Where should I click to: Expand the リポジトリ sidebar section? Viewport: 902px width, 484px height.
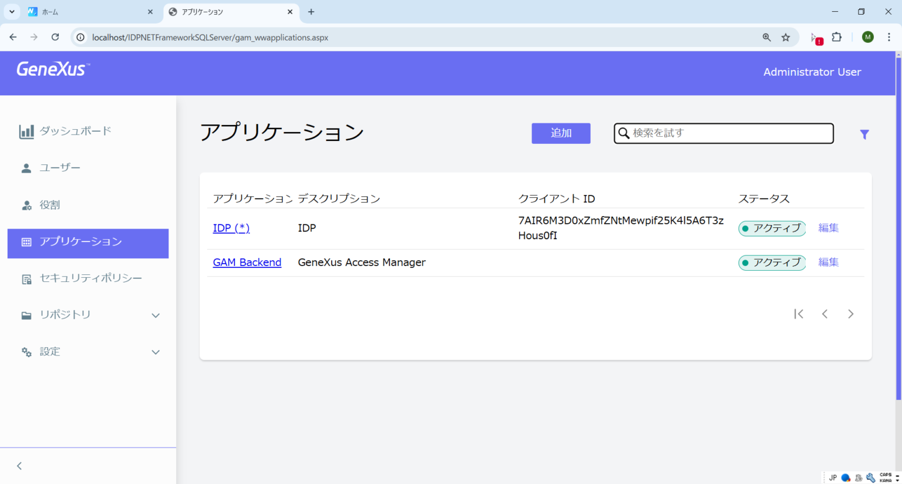tap(156, 315)
